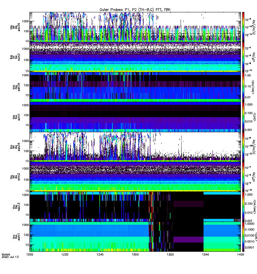
Task: Click the 1200 time axis tick label
Action: coord(30,254)
